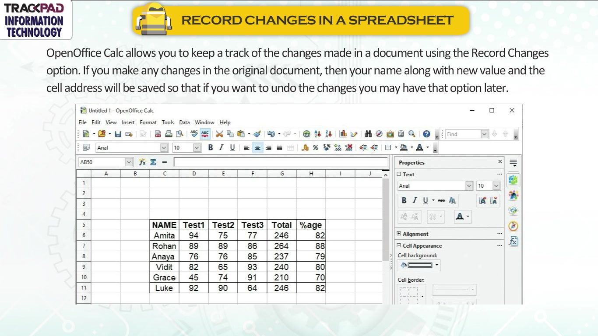598x336 pixels.
Task: Click the Document as E-mail icon
Action: [x=129, y=134]
